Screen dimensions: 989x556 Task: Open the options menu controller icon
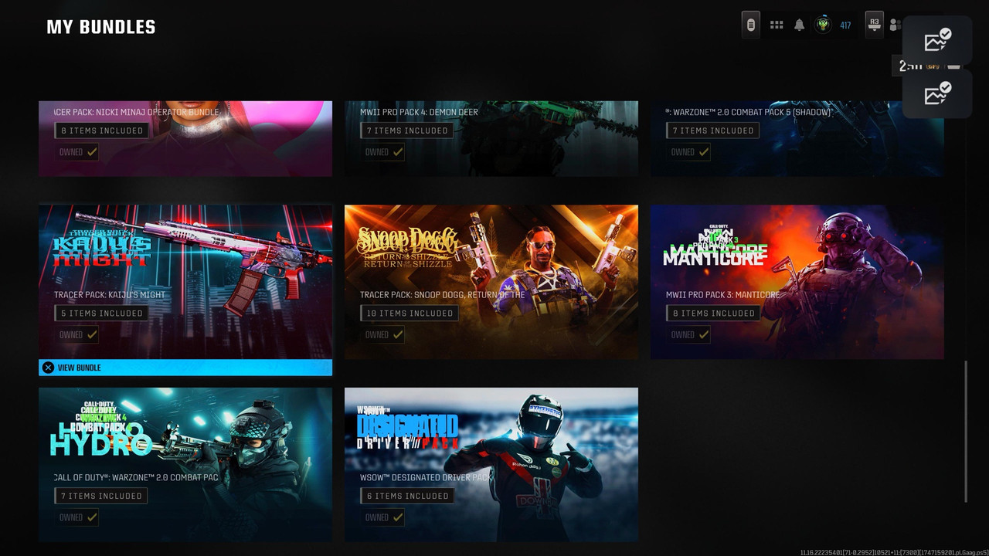click(750, 25)
